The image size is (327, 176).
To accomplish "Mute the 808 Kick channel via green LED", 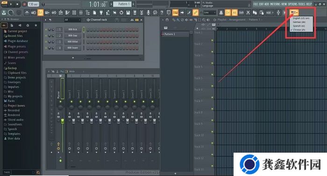I will tap(46, 30).
